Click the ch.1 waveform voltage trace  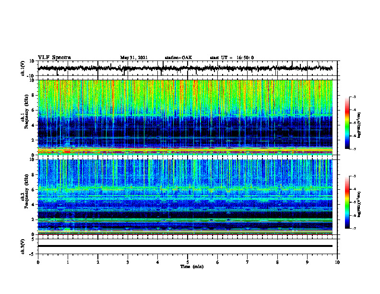pos(185,68)
